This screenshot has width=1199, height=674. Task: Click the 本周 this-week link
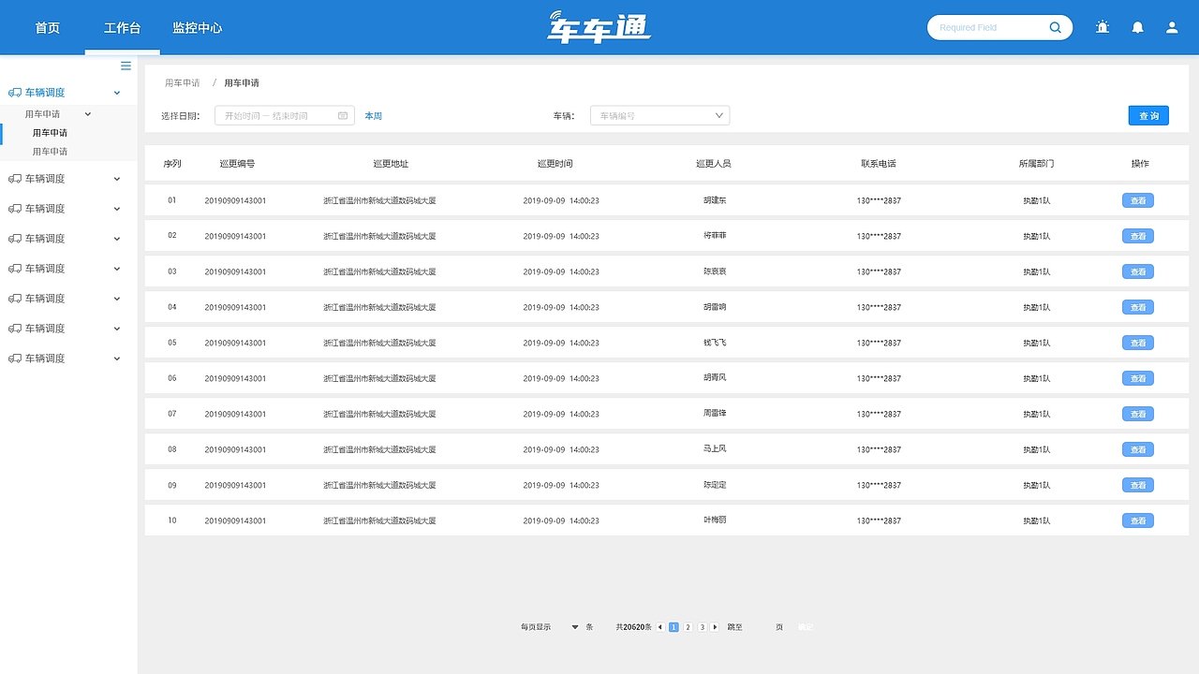(373, 115)
